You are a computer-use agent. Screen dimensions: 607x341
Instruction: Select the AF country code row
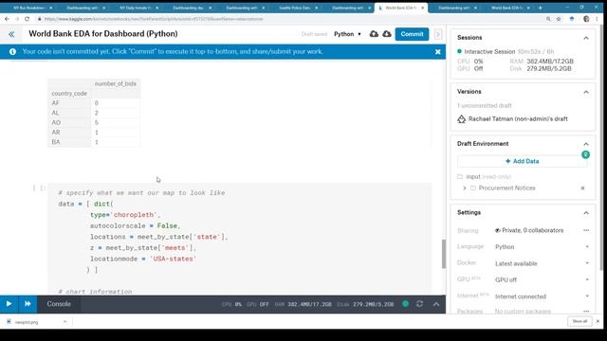94,103
